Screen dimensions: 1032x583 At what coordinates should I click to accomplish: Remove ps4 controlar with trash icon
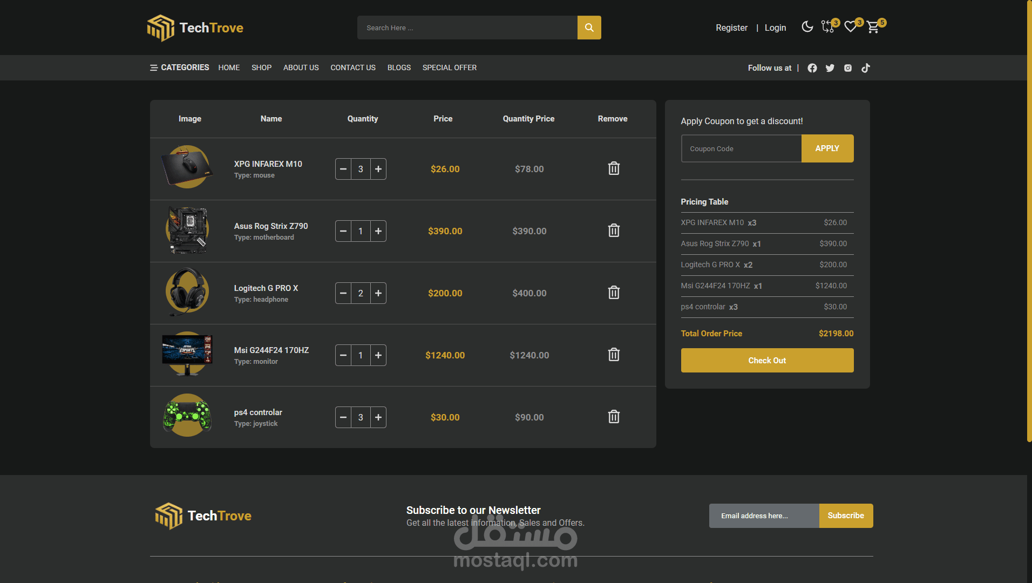pyautogui.click(x=614, y=417)
